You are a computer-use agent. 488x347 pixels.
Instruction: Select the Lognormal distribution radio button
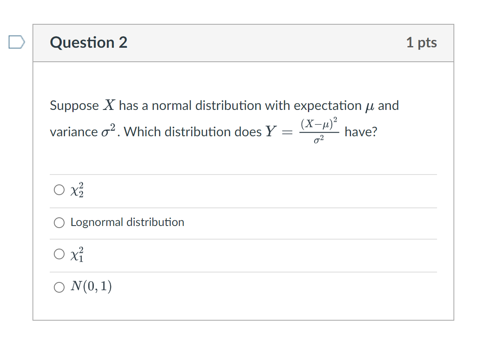(59, 222)
